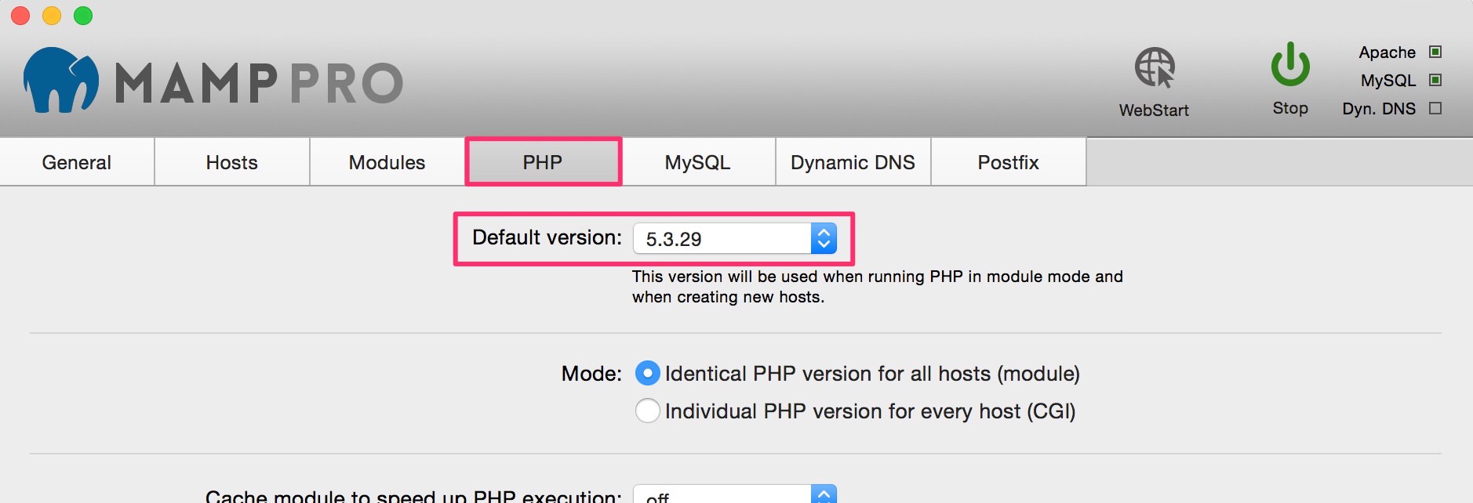Open the Modules tab
Screen dimensions: 1473x503
tap(387, 162)
